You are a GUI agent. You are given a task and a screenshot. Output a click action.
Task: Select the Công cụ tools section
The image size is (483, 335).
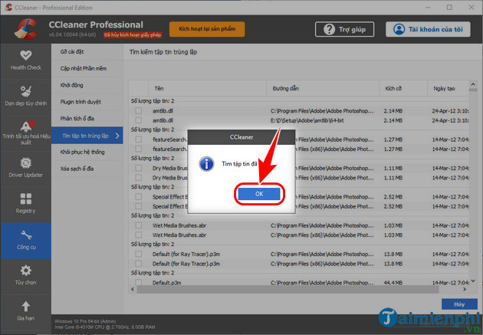tap(26, 241)
